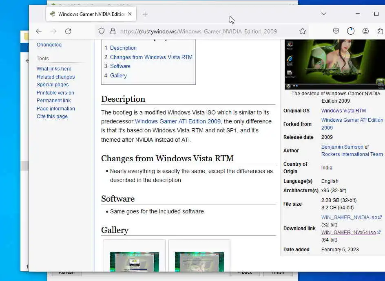Open the first gallery thumbnail
This screenshot has width=385, height=281.
[x=134, y=261]
